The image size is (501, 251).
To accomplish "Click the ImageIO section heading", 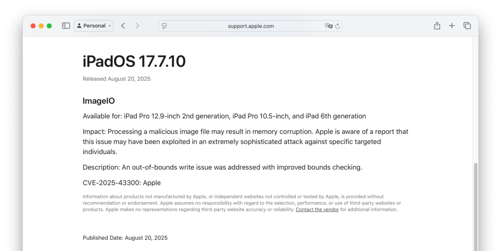I will point(99,101).
